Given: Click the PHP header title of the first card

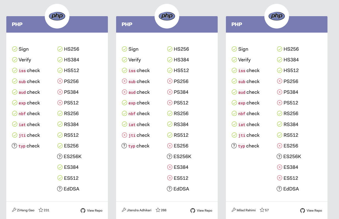Looking at the screenshot, I should pos(17,24).
